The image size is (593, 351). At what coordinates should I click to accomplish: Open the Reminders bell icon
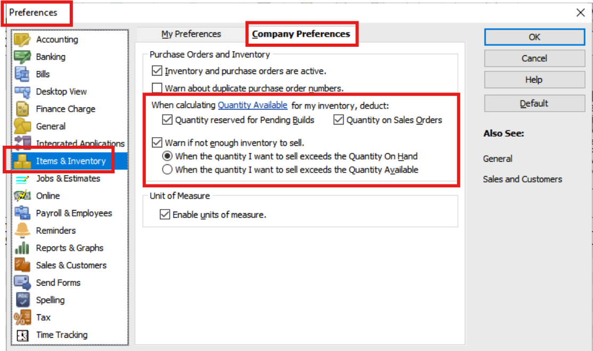coord(22,231)
